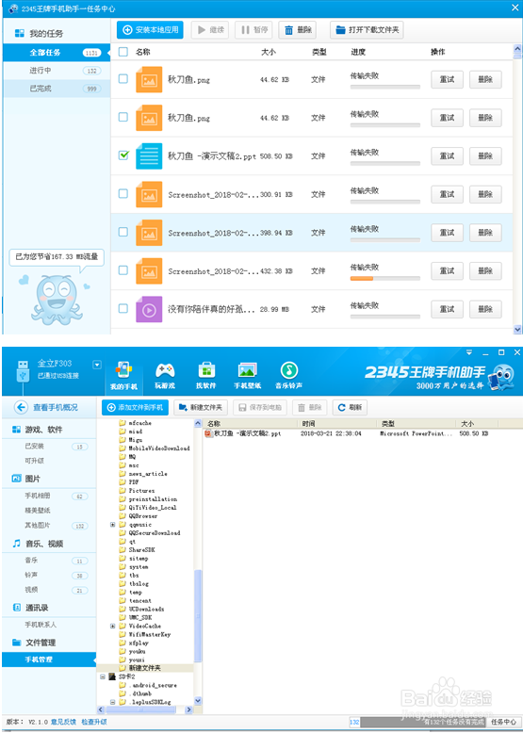The width and height of the screenshot is (523, 733).
Task: Toggle the select-all checkbox beside 名称 header
Action: click(x=123, y=52)
